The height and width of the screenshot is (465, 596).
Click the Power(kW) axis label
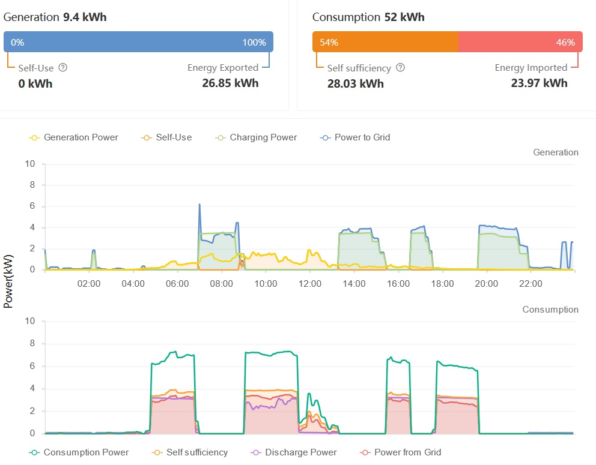(8, 281)
